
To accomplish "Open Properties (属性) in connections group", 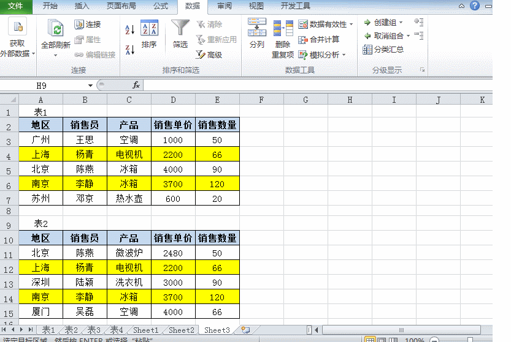I will tap(87, 40).
